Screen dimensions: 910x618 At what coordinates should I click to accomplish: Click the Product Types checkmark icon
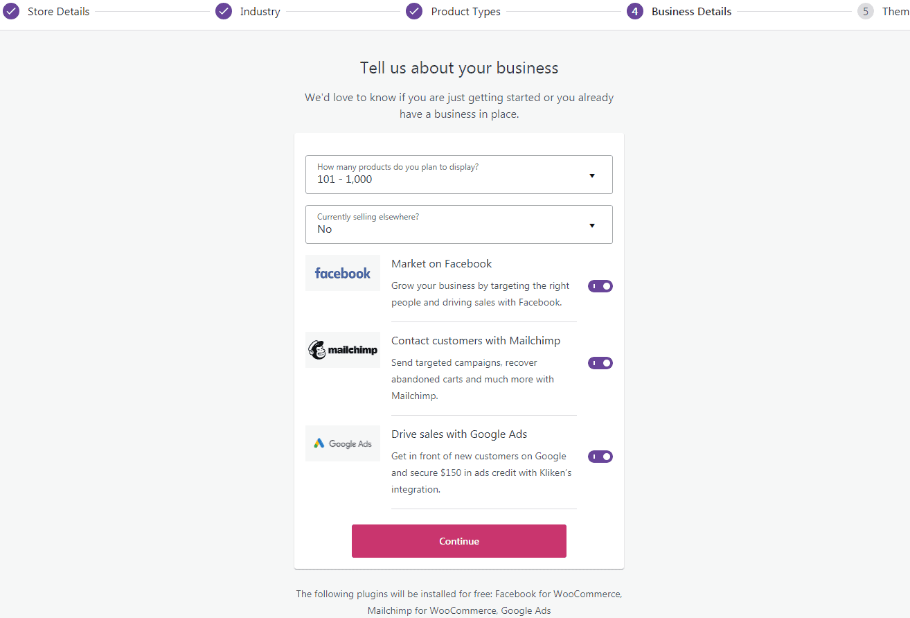click(414, 12)
